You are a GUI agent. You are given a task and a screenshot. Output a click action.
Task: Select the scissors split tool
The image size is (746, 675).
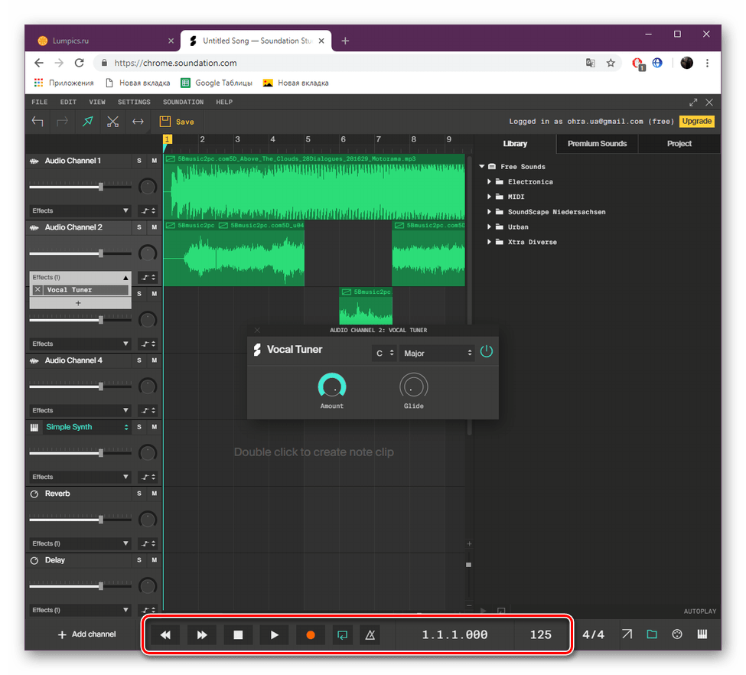coord(113,121)
